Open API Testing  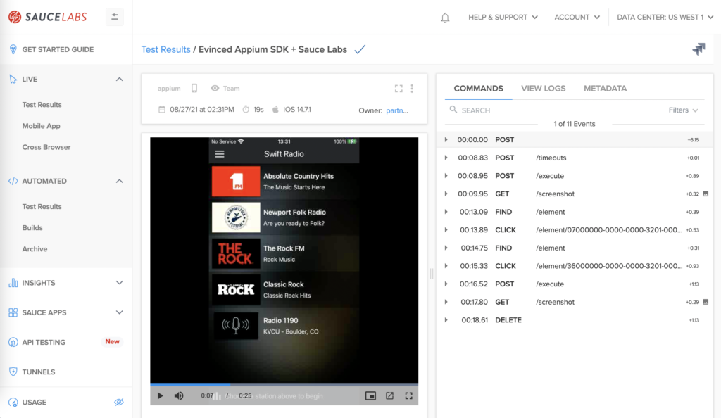pos(44,342)
